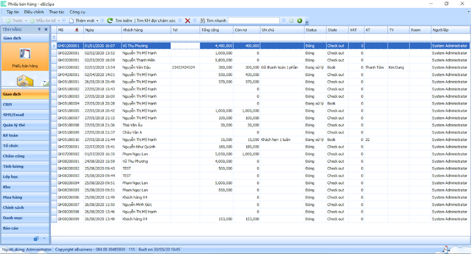
Task: Click the Tìm nhanh search input field
Action: 253,21
